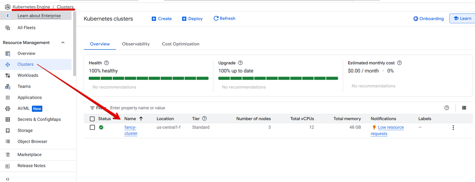The image size is (475, 182).
Task: Click the Create button
Action: pyautogui.click(x=162, y=18)
